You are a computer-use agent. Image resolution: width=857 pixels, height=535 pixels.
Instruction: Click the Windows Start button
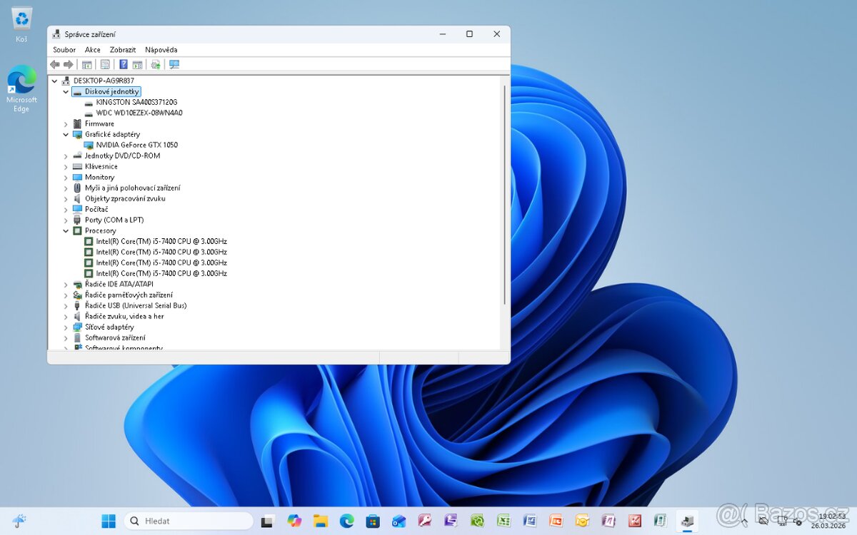[109, 521]
